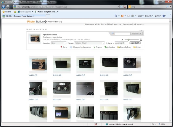The width and height of the screenshot is (173, 127).
Task: Click the read mail envelope icon
Action: click(x=128, y=16)
